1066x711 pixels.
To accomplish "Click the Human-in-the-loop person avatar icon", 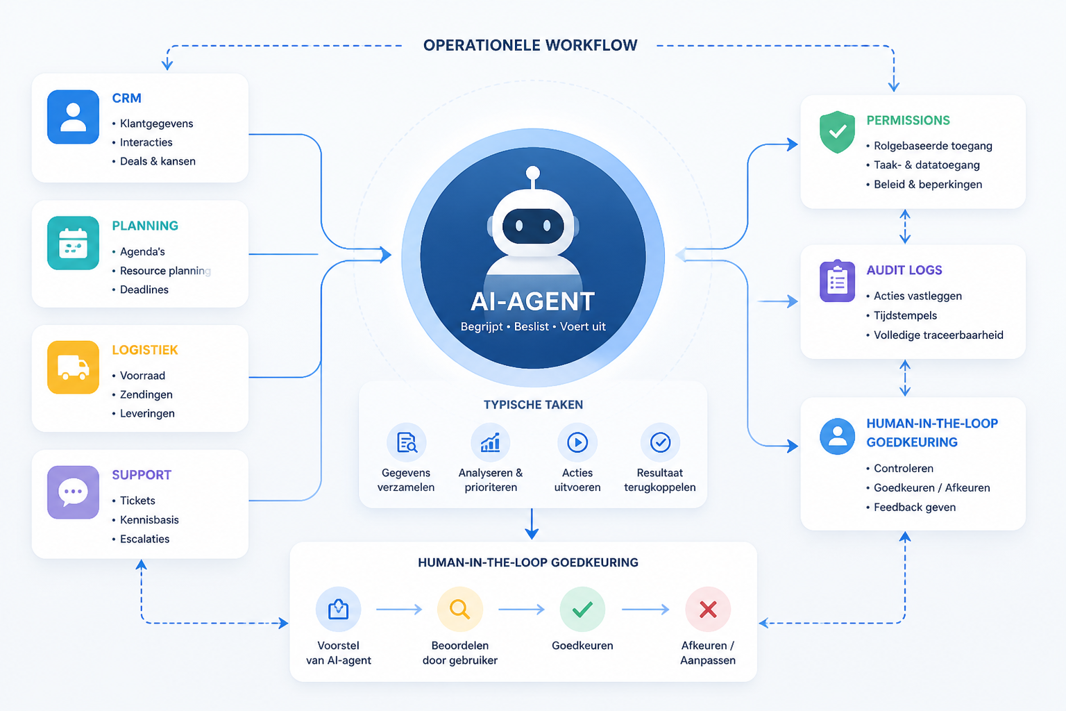I will point(837,436).
